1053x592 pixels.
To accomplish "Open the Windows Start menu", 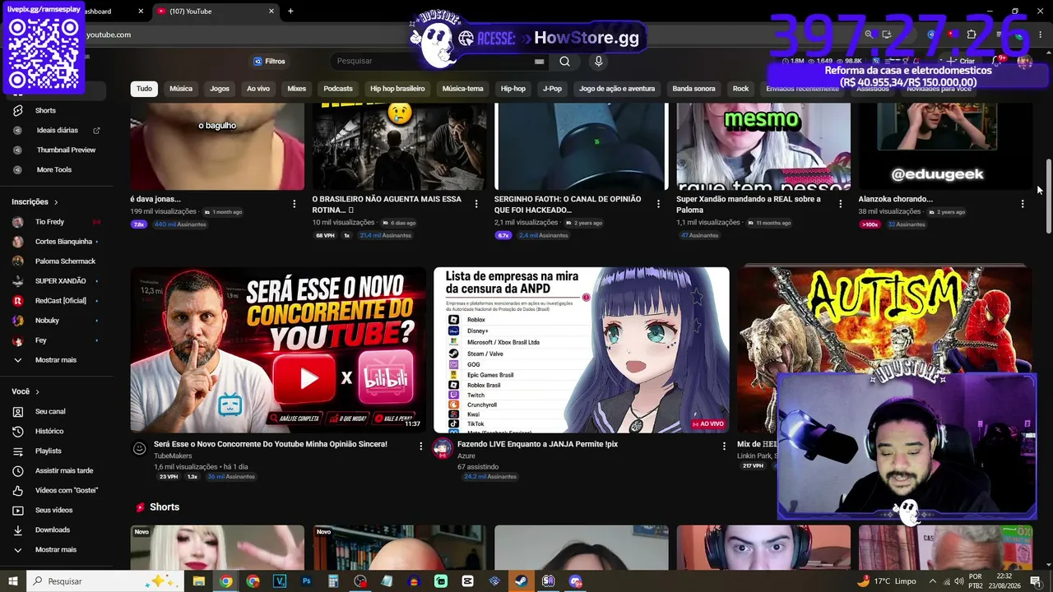I will 13,581.
